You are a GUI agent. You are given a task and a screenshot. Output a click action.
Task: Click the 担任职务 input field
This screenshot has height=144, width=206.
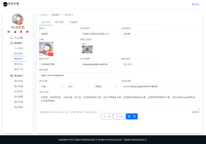140,34
